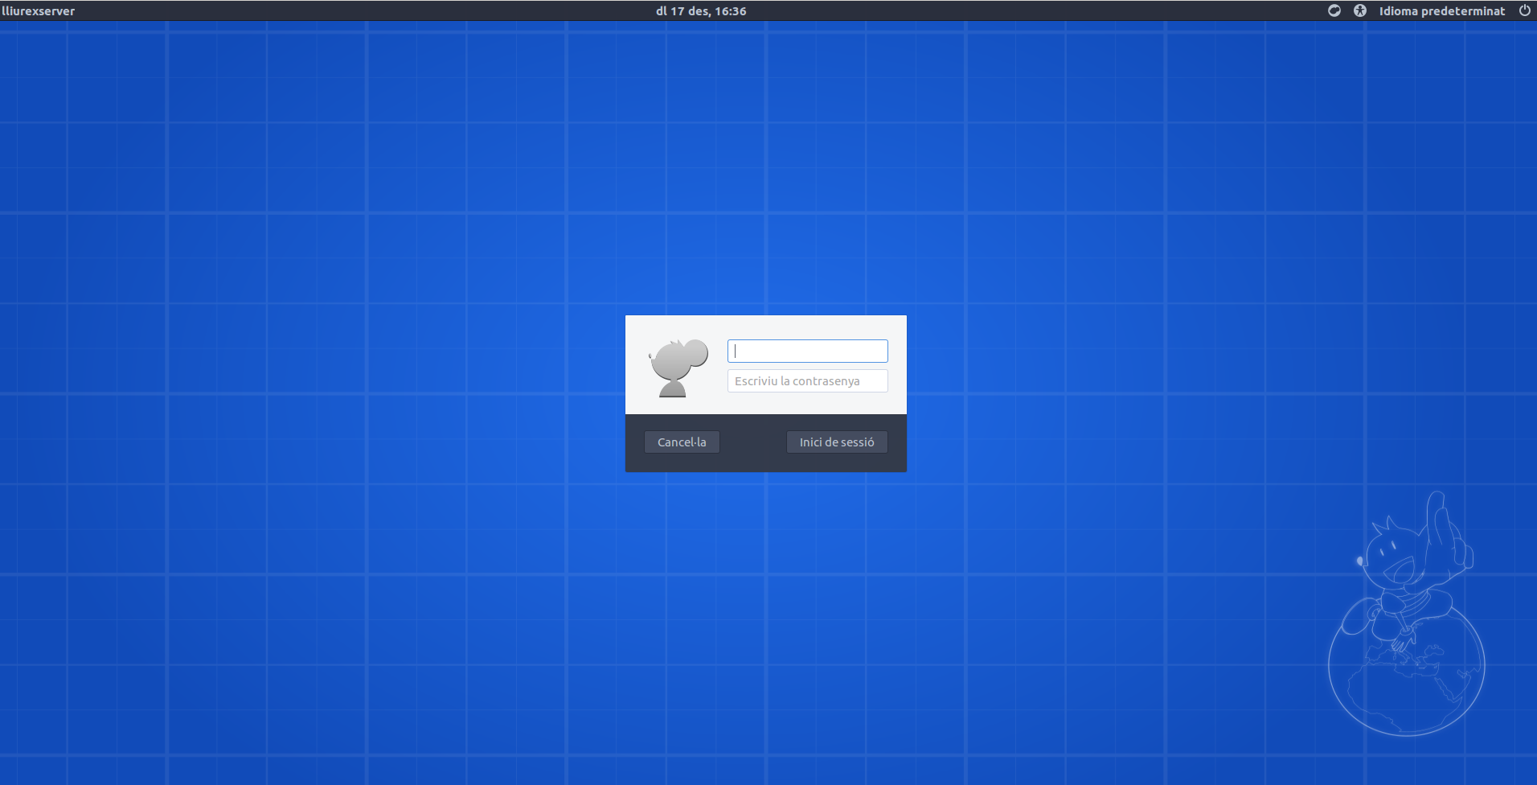The height and width of the screenshot is (785, 1537).
Task: Open shutdown options from top-right corner
Action: [x=1524, y=10]
